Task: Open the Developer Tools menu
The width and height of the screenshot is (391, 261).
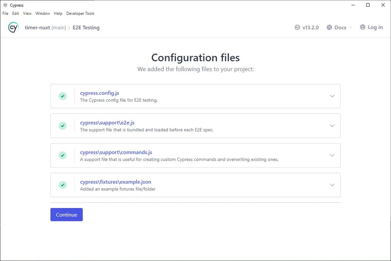Action: click(80, 13)
